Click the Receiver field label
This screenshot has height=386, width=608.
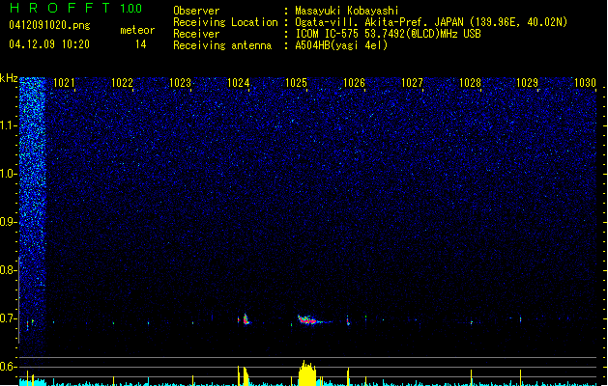point(196,34)
